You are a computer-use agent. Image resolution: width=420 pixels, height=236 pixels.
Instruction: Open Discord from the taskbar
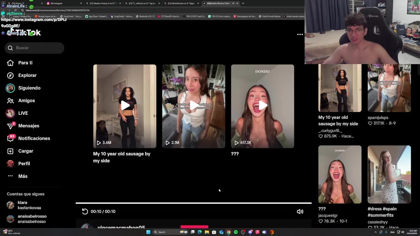[x=250, y=232]
